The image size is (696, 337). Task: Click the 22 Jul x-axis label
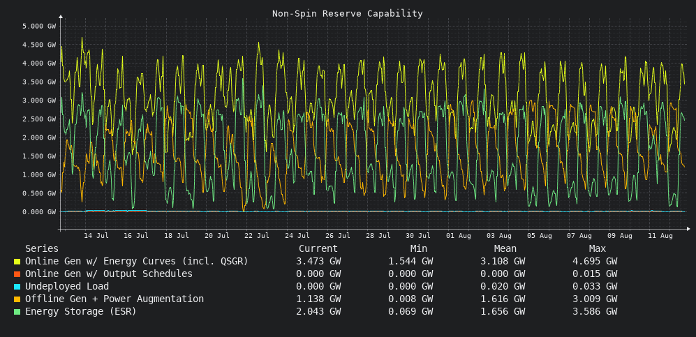[x=257, y=236]
